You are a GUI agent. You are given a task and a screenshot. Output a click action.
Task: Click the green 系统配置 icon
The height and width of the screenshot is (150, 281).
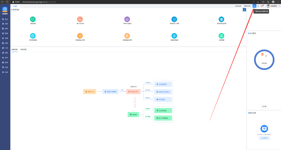coord(221,36)
